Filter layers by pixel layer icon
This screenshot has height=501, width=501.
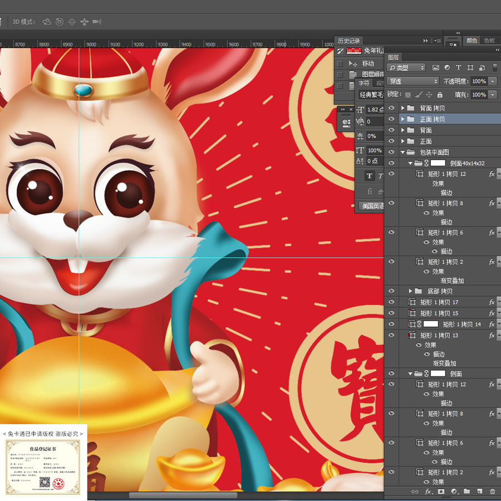pyautogui.click(x=435, y=67)
